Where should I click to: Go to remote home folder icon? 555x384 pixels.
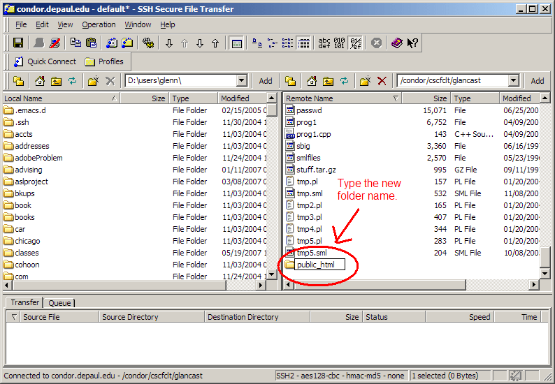coord(312,81)
